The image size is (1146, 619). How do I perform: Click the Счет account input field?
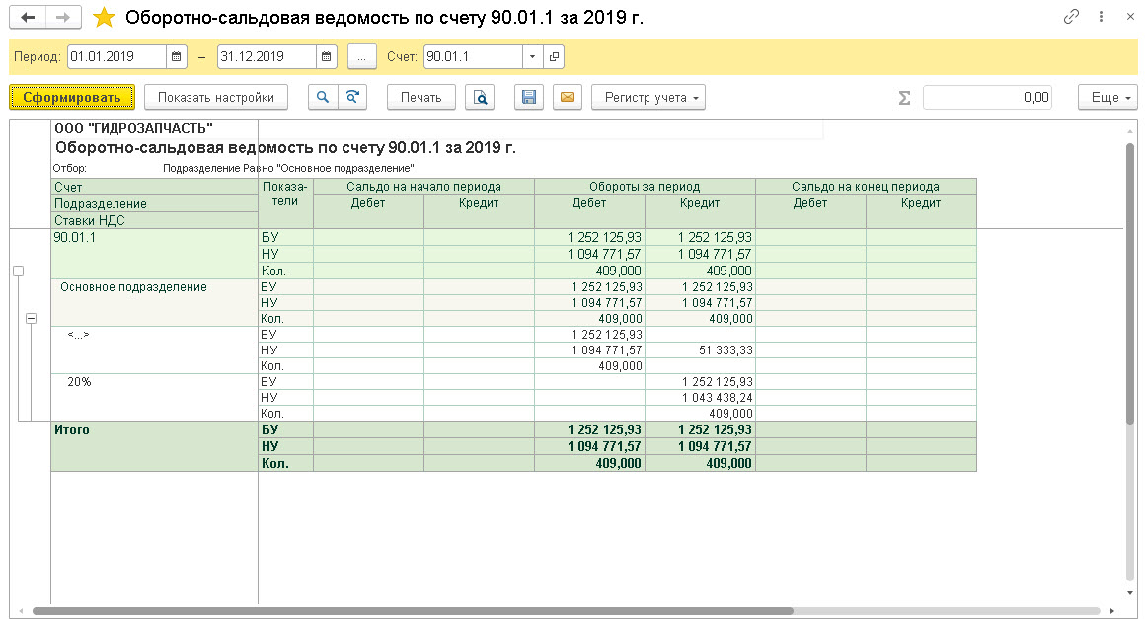tap(474, 56)
